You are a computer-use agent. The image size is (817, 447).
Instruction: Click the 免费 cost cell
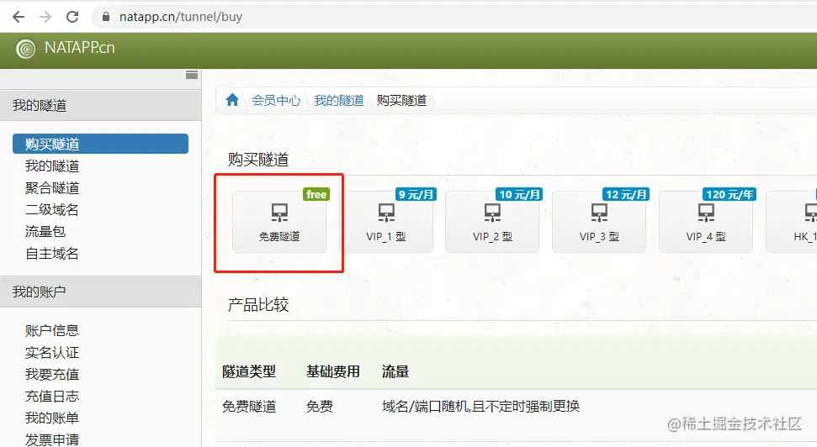(320, 407)
